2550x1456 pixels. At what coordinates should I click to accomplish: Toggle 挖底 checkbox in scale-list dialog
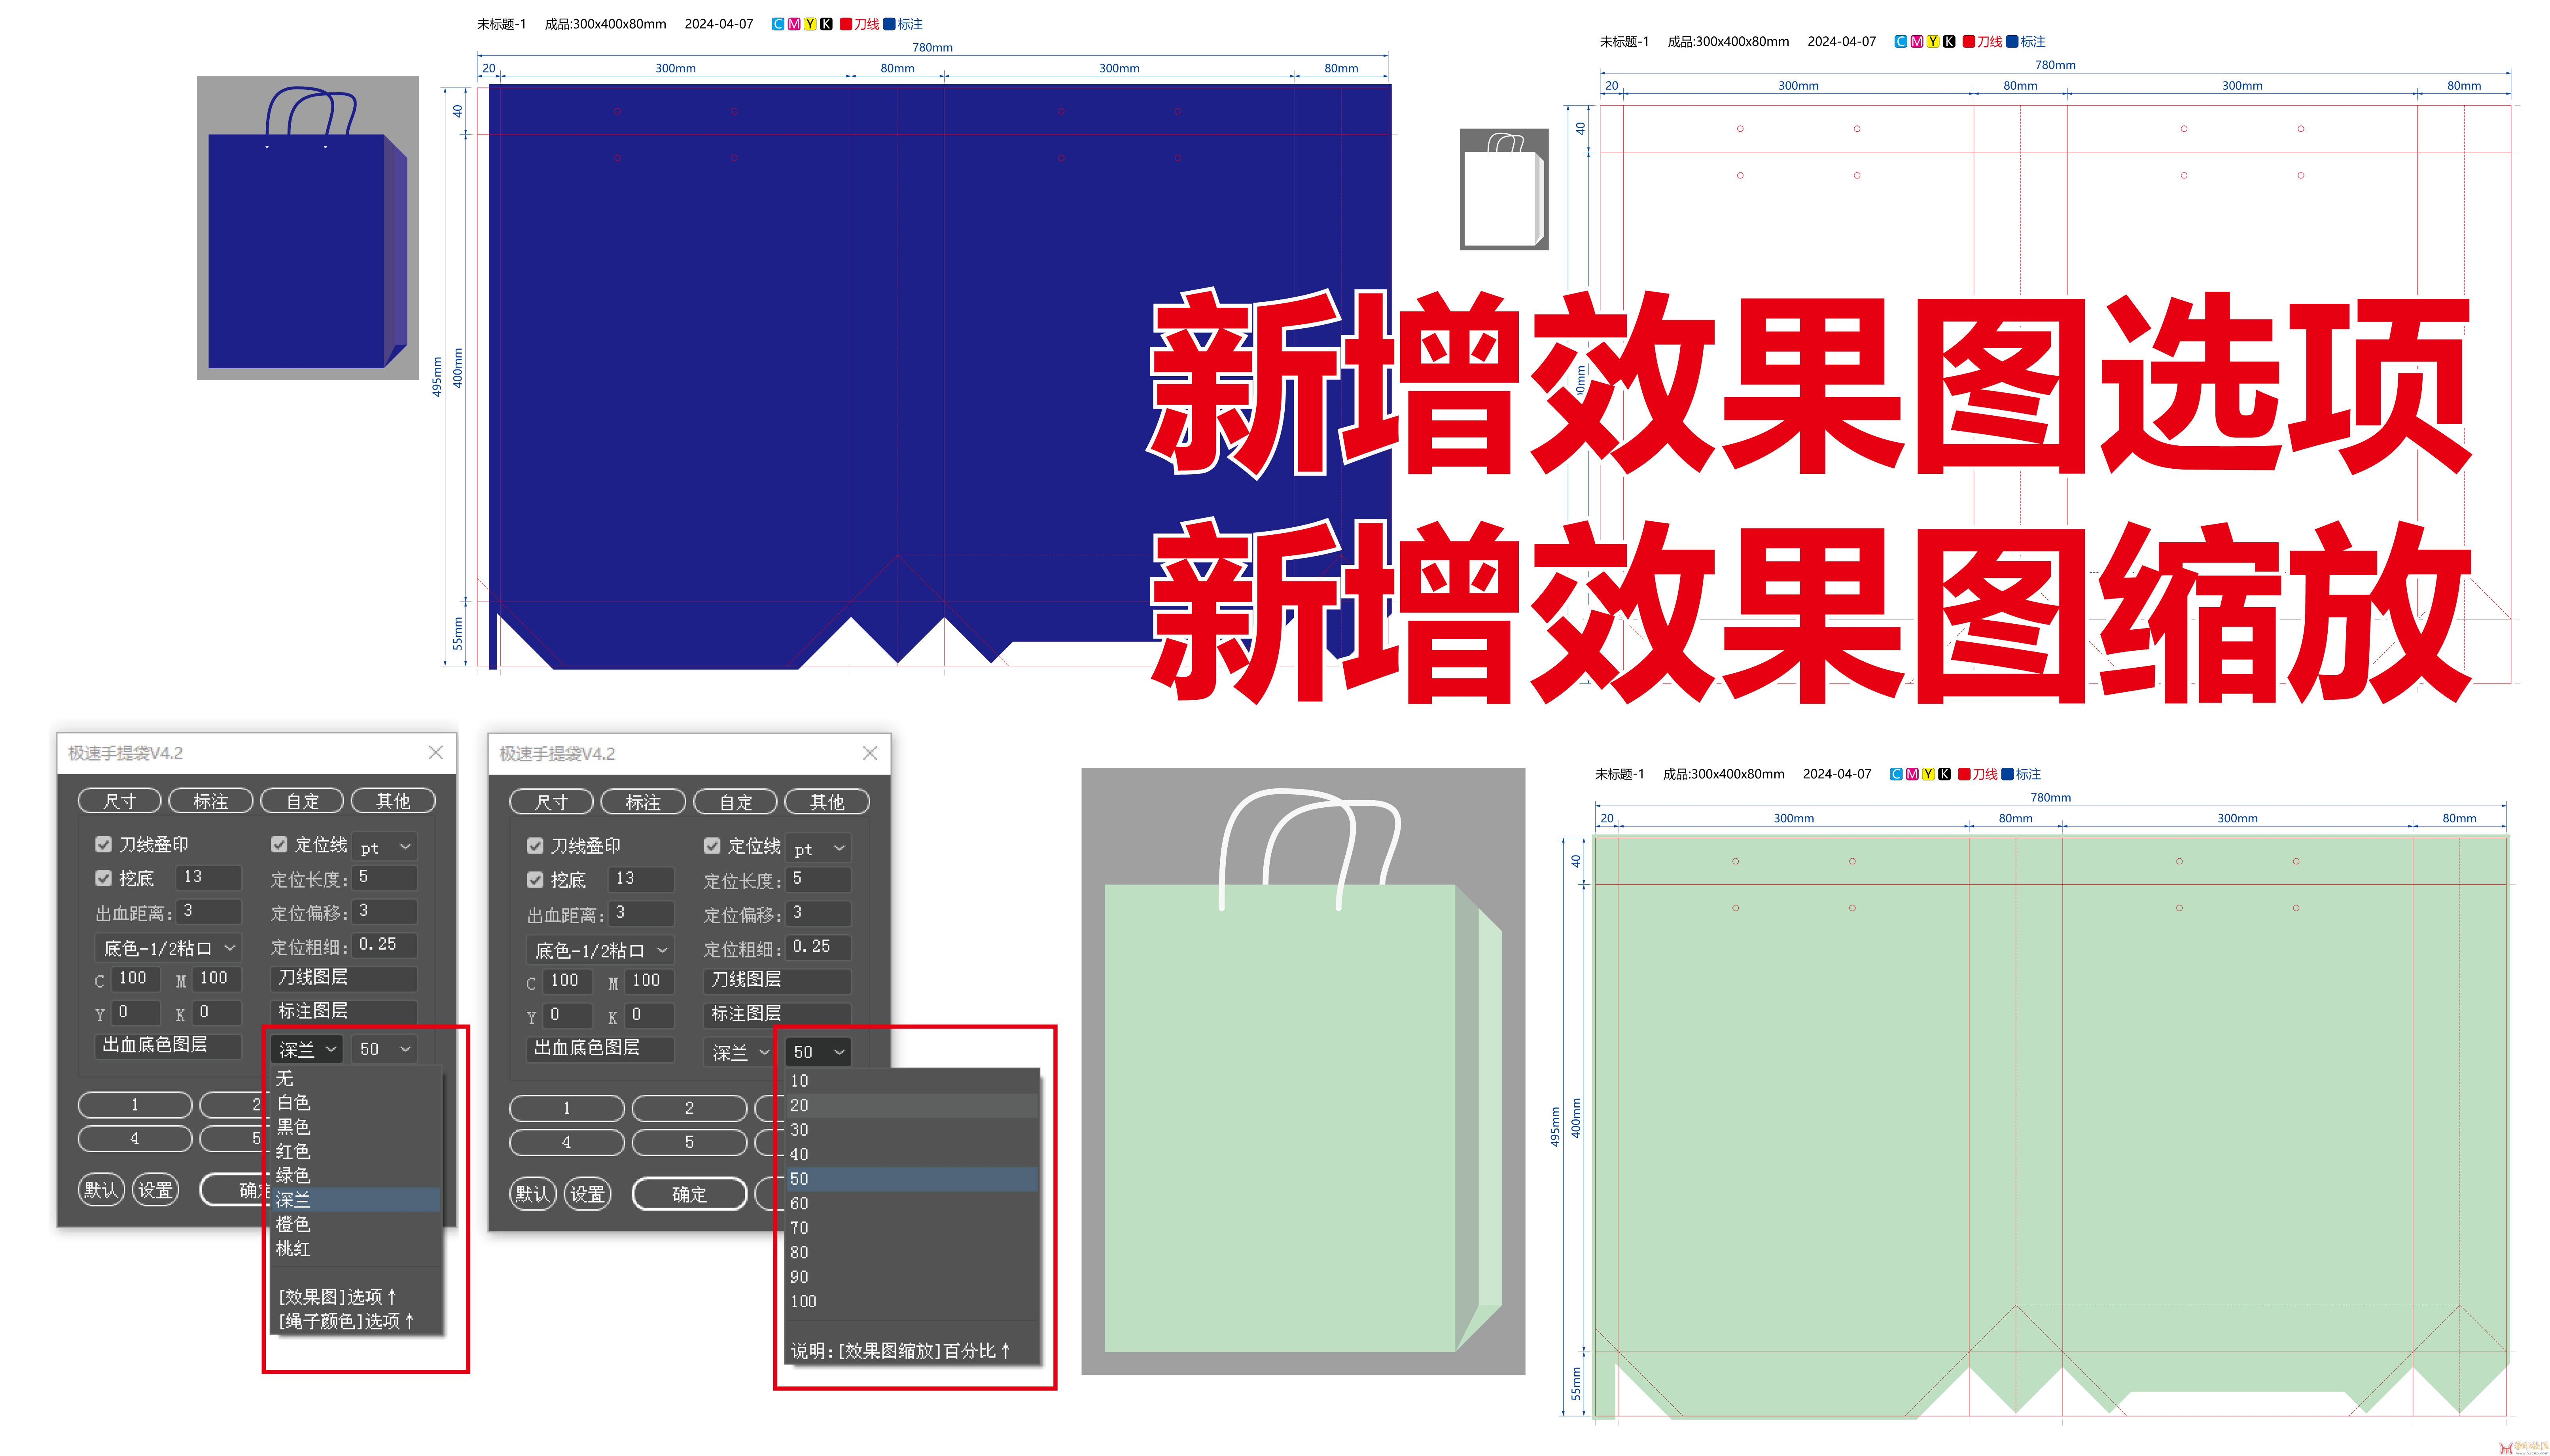535,880
